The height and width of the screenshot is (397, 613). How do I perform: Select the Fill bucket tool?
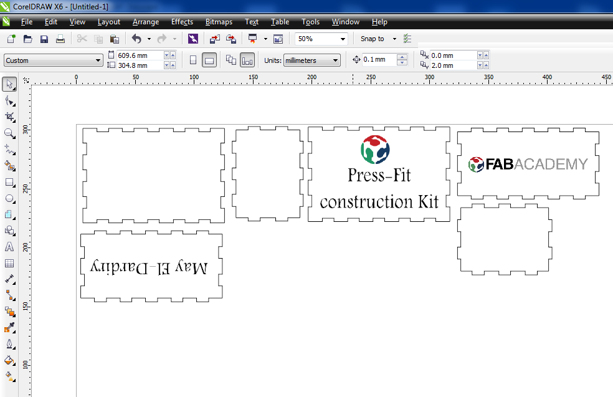9,360
